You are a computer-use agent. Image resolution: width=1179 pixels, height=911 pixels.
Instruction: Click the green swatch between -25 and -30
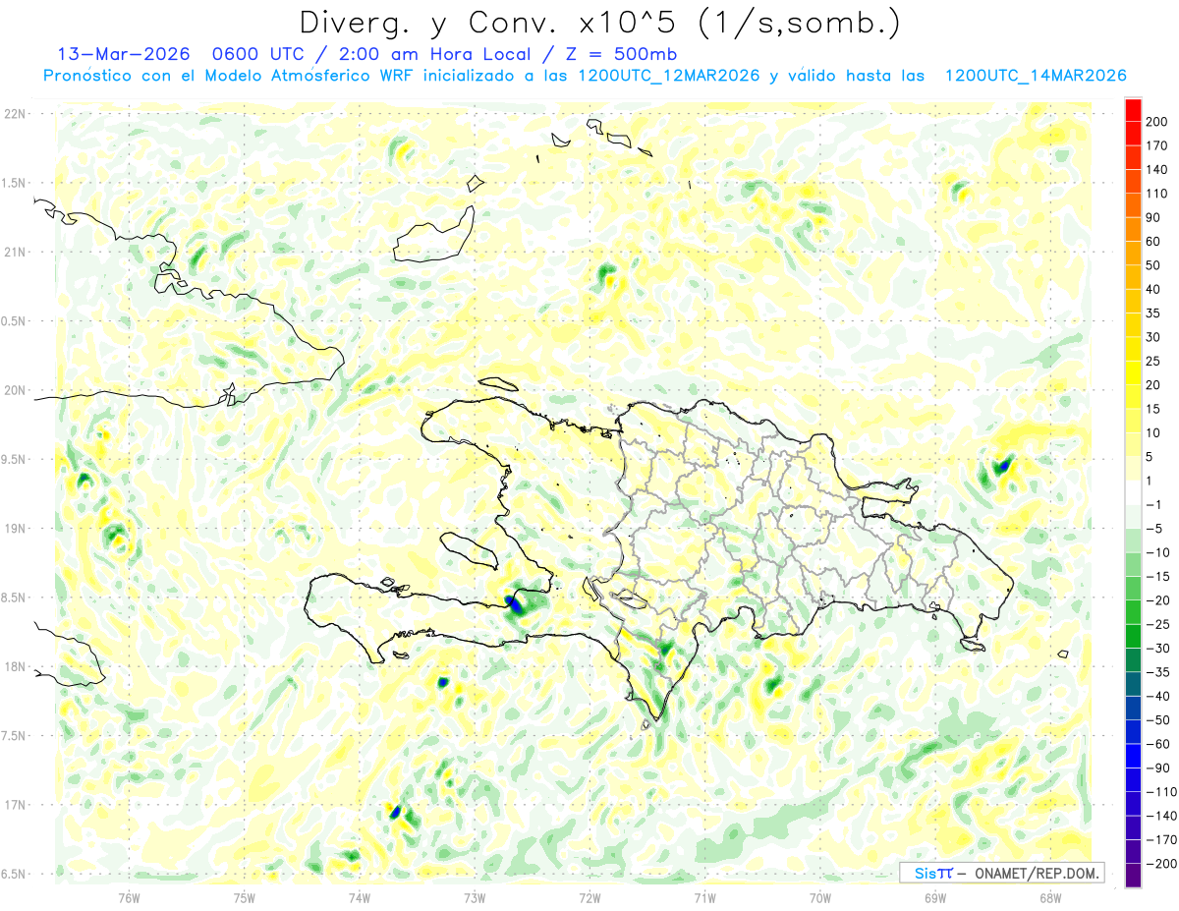tap(1133, 637)
